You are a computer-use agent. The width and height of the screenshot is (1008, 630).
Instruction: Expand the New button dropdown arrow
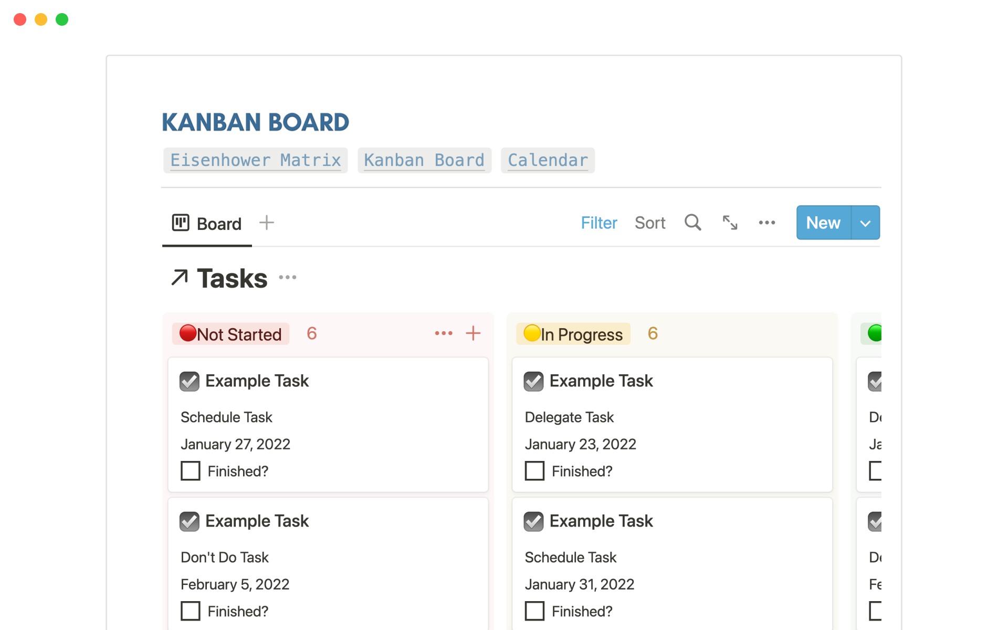pos(865,223)
